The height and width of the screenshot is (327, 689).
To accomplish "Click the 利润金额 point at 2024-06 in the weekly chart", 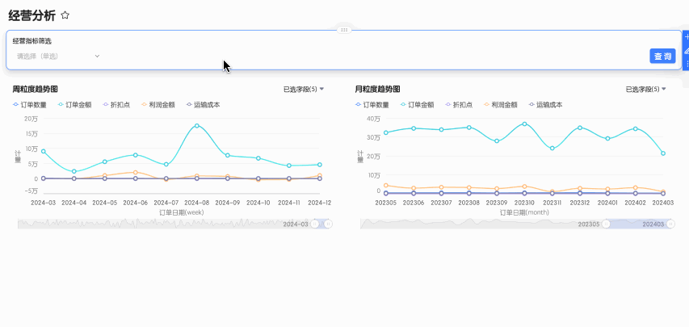I will click(136, 172).
